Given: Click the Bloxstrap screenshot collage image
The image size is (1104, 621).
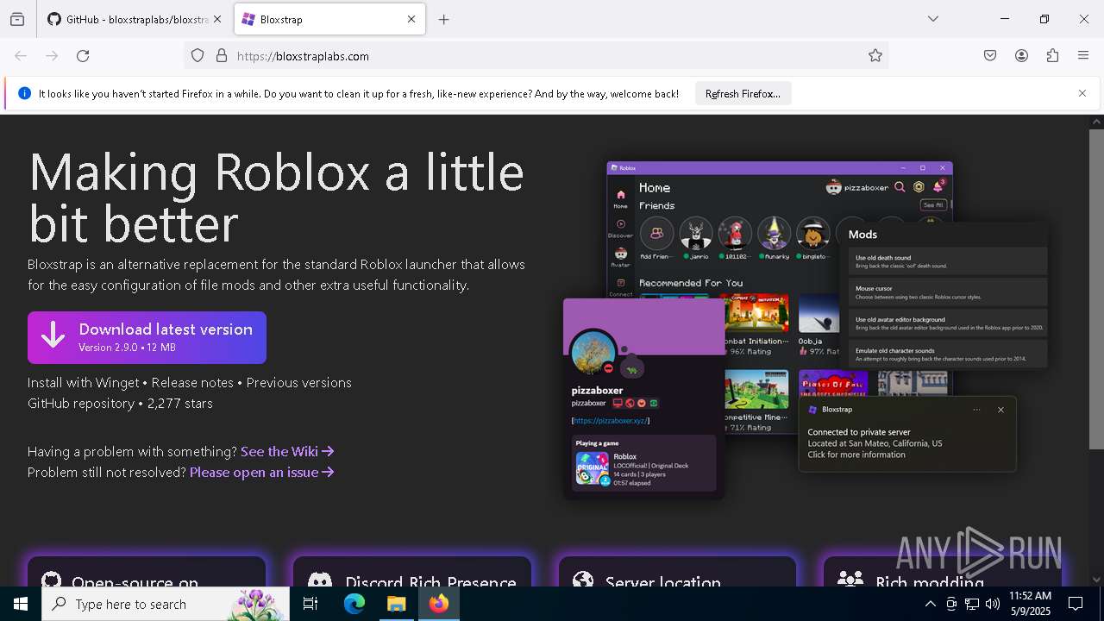Looking at the screenshot, I should [x=806, y=329].
